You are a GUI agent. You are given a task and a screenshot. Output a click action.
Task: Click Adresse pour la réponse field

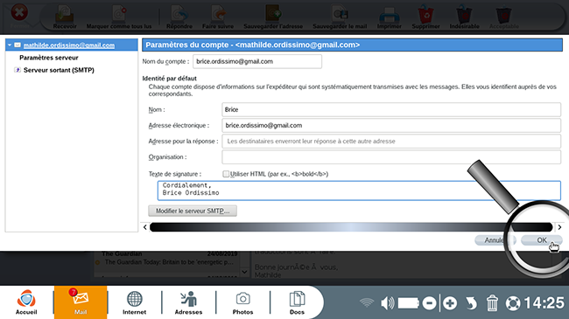click(x=391, y=142)
